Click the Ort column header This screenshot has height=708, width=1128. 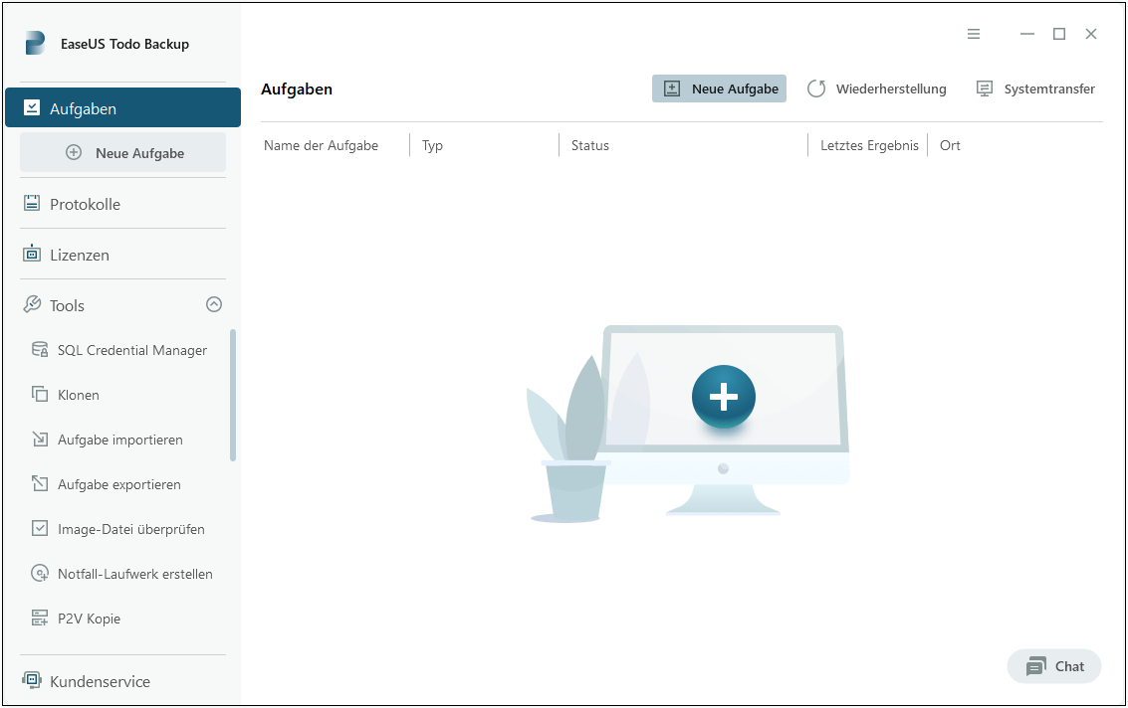[950, 145]
